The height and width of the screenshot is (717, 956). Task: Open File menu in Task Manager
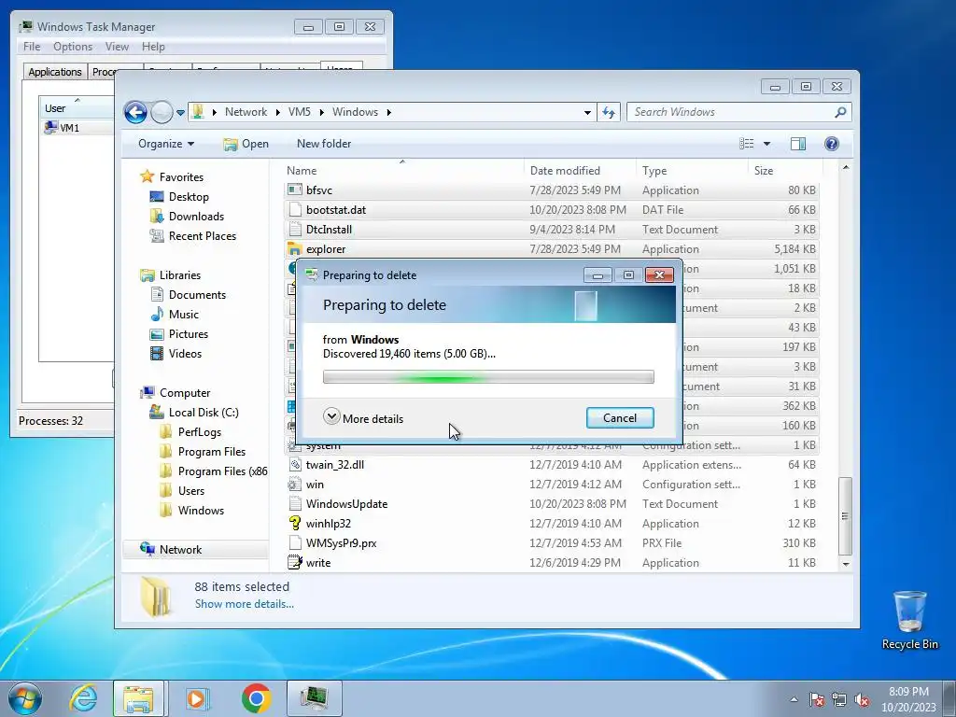coord(32,47)
